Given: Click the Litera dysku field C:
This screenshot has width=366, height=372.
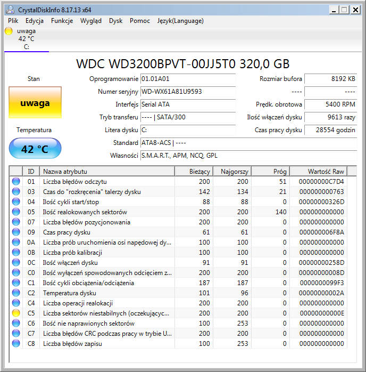Looking at the screenshot, I should 188,130.
